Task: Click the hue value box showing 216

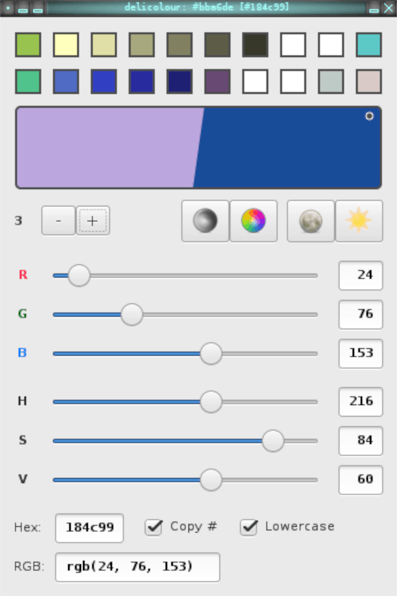Action: tap(361, 402)
